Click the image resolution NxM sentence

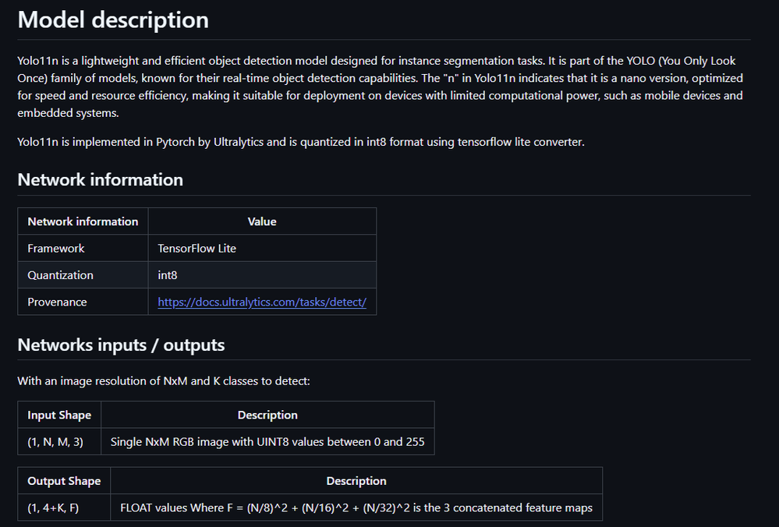(164, 382)
